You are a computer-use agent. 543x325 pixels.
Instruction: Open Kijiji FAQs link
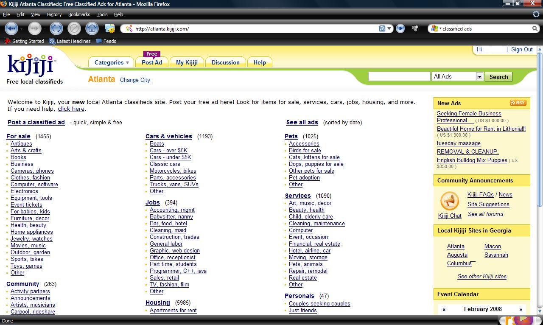[x=481, y=194]
